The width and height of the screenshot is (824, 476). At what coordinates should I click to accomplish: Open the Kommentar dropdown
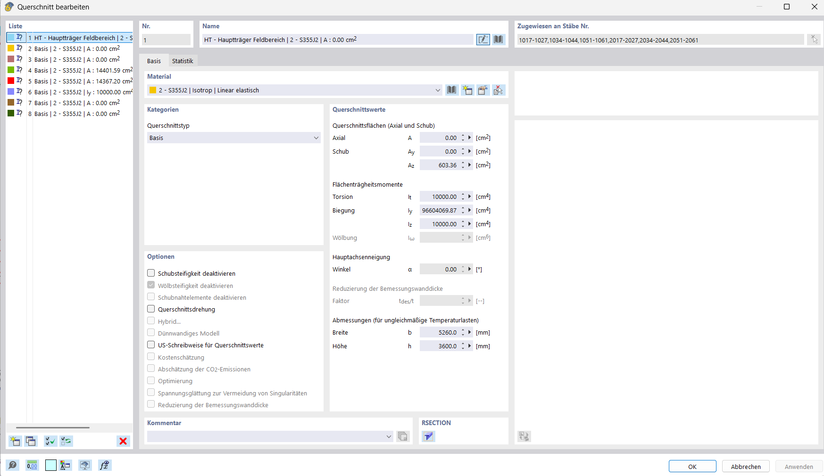(270, 436)
